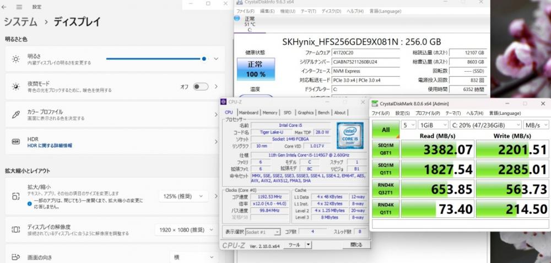551x263 pixels.
Task: Click the blue info icon under scale setting
Action: 30,203
